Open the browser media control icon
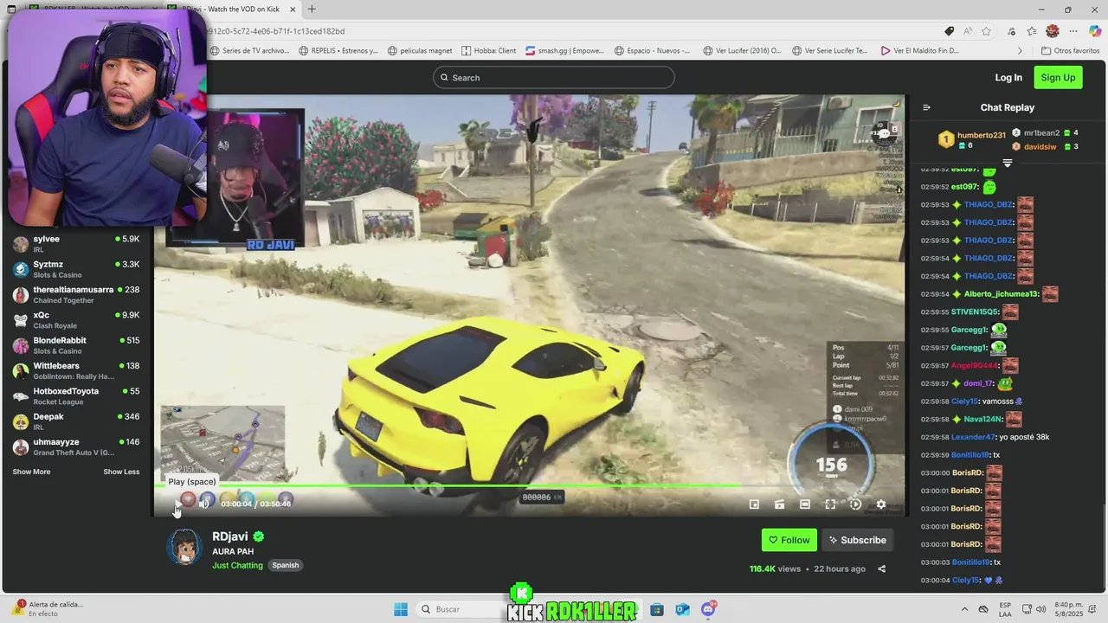Viewport: 1108px width, 623px height. 1011,31
